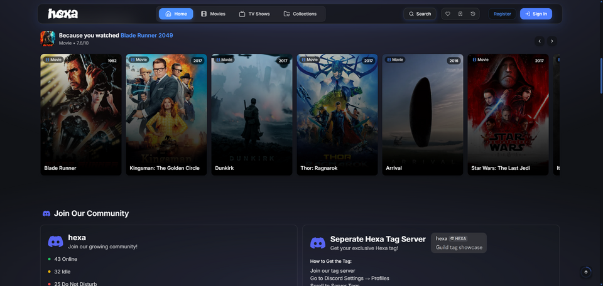This screenshot has height=286, width=603.
Task: Click the scroll-to-top arrow button
Action: [x=585, y=272]
